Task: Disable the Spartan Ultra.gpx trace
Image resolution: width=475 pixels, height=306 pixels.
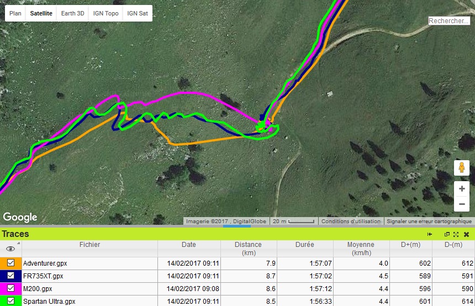Action: tap(10, 301)
